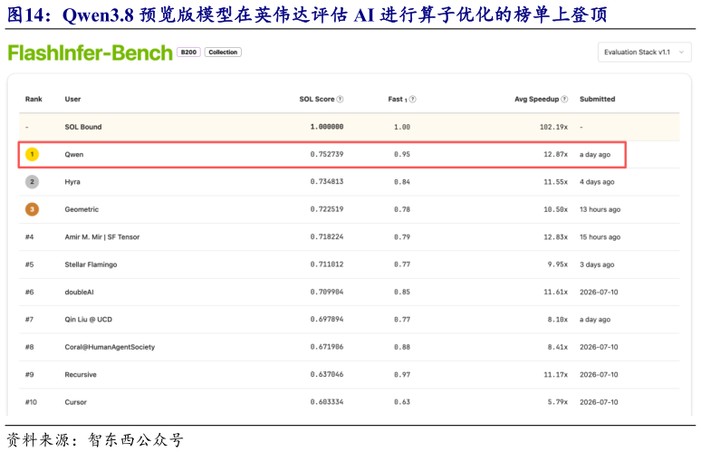Viewport: 701px width, 452px height.
Task: Click the 3 days ago timestamp
Action: (x=597, y=264)
